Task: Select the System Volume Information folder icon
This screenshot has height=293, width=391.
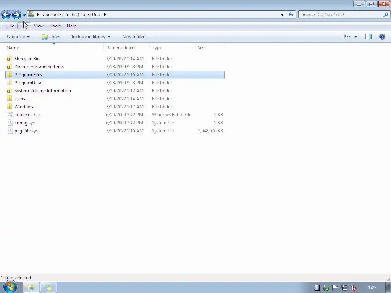Action: click(x=10, y=91)
